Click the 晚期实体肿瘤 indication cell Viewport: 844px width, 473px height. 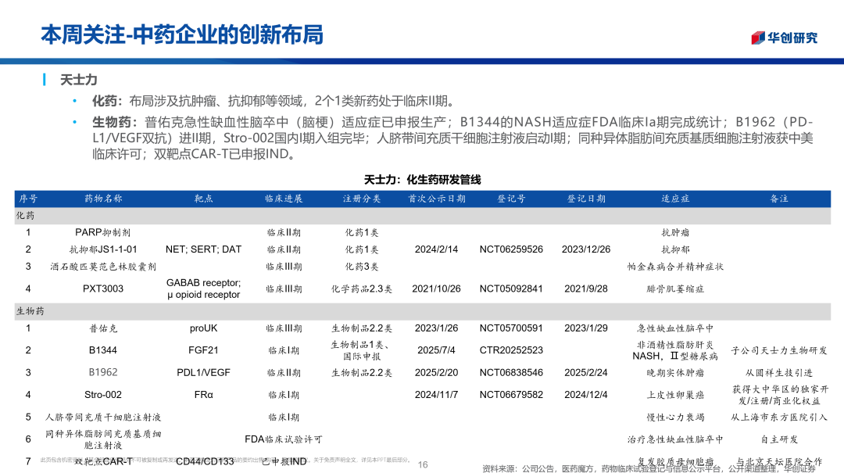point(675,373)
